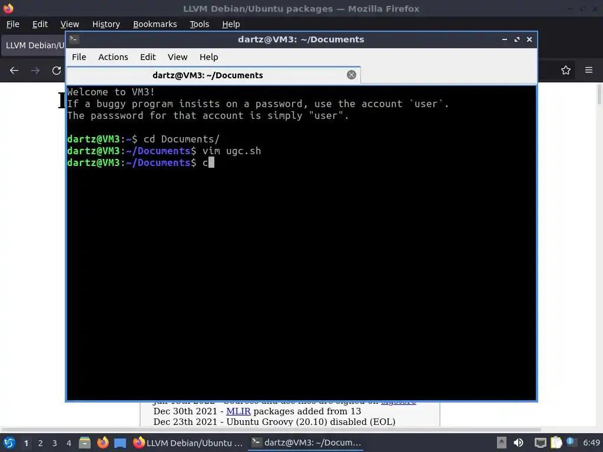Switch to workspace 1
The height and width of the screenshot is (452, 603).
26,443
